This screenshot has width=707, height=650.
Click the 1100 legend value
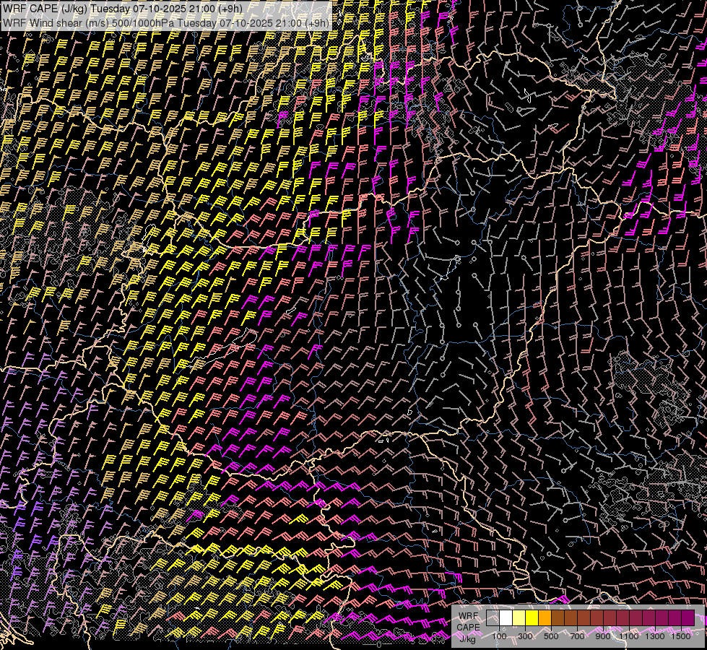(x=629, y=636)
